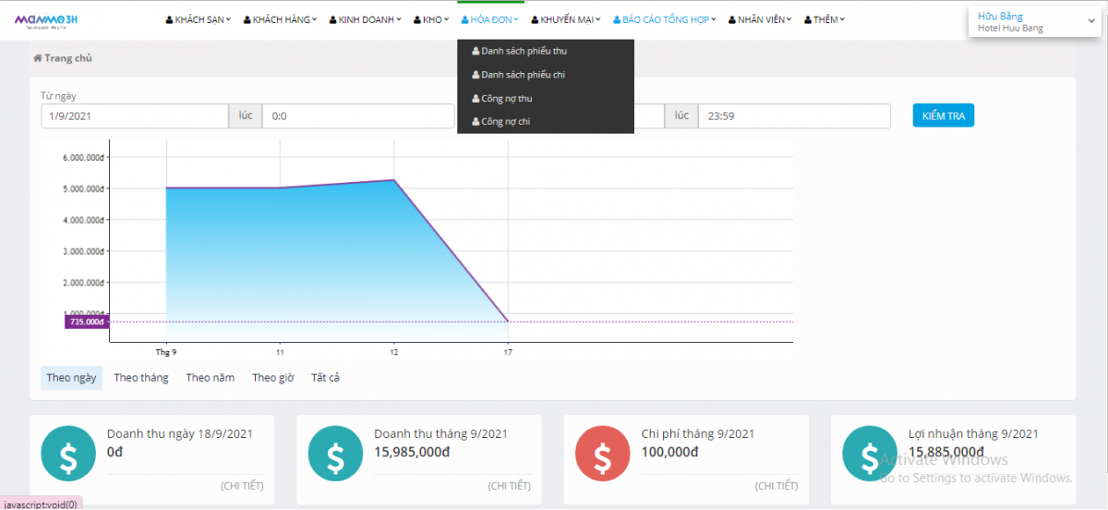Screen dimensions: 1108x510
Task: Expand the KHÁCH SẠN menu
Action: point(199,19)
